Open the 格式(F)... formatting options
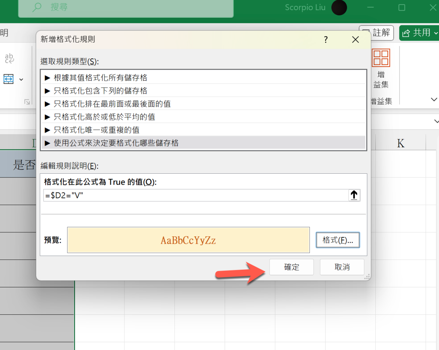Viewport: 439px width, 350px height. coord(338,240)
